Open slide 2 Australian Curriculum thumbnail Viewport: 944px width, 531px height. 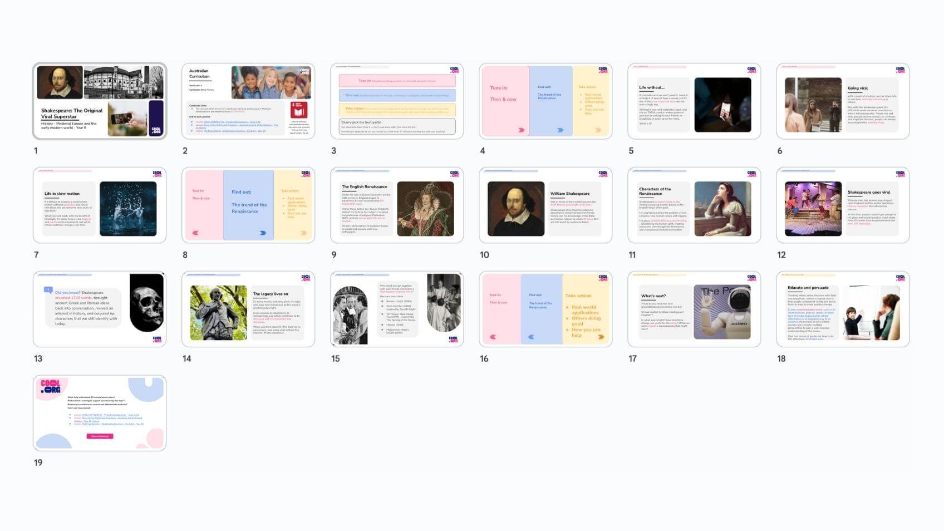tap(248, 101)
